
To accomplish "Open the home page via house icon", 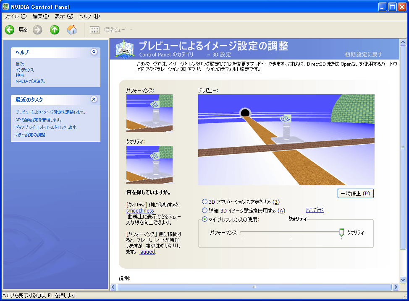I will (x=72, y=30).
